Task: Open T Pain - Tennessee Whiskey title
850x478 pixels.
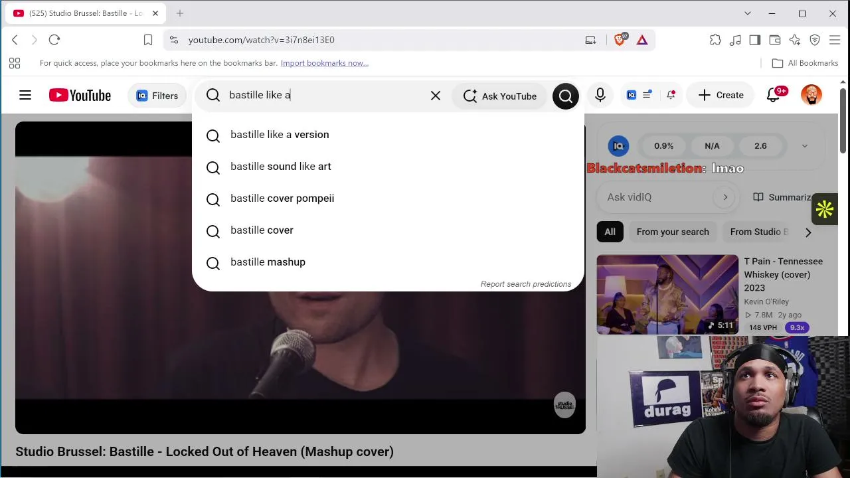Action: coord(784,274)
